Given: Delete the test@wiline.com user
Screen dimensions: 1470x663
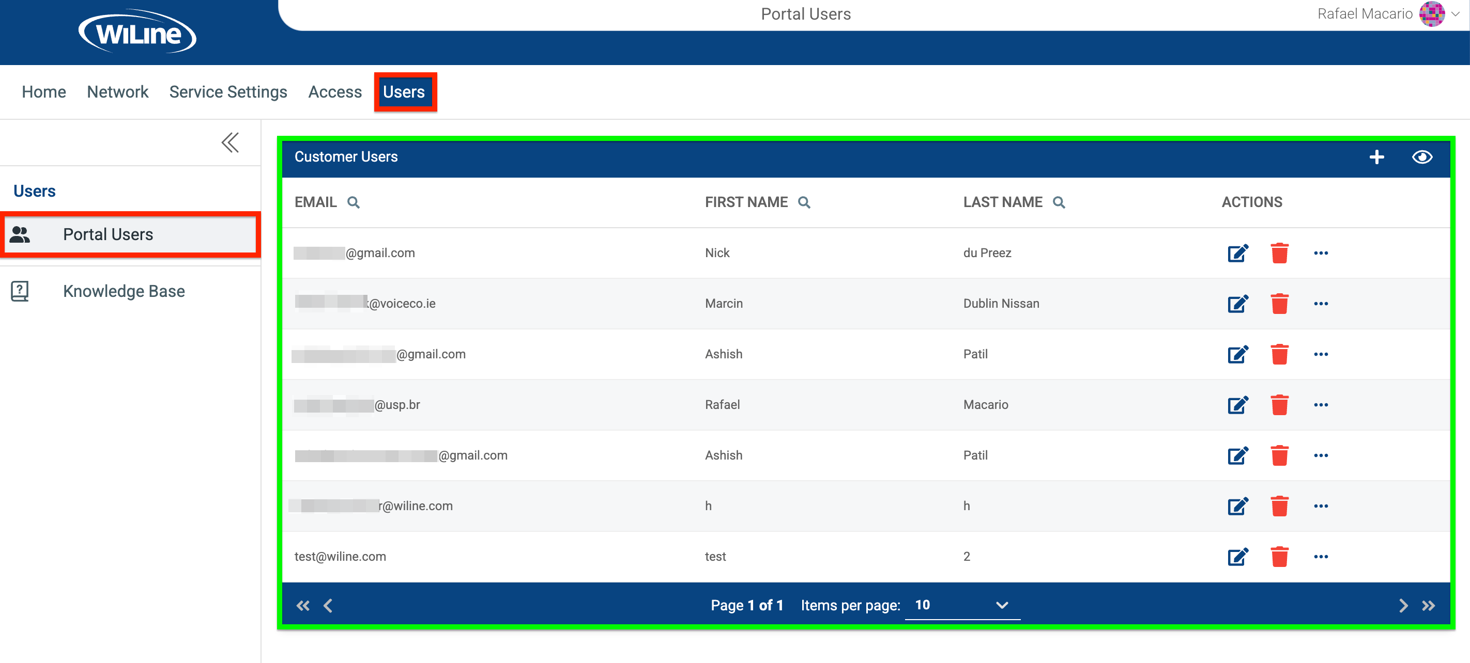Looking at the screenshot, I should [1280, 557].
